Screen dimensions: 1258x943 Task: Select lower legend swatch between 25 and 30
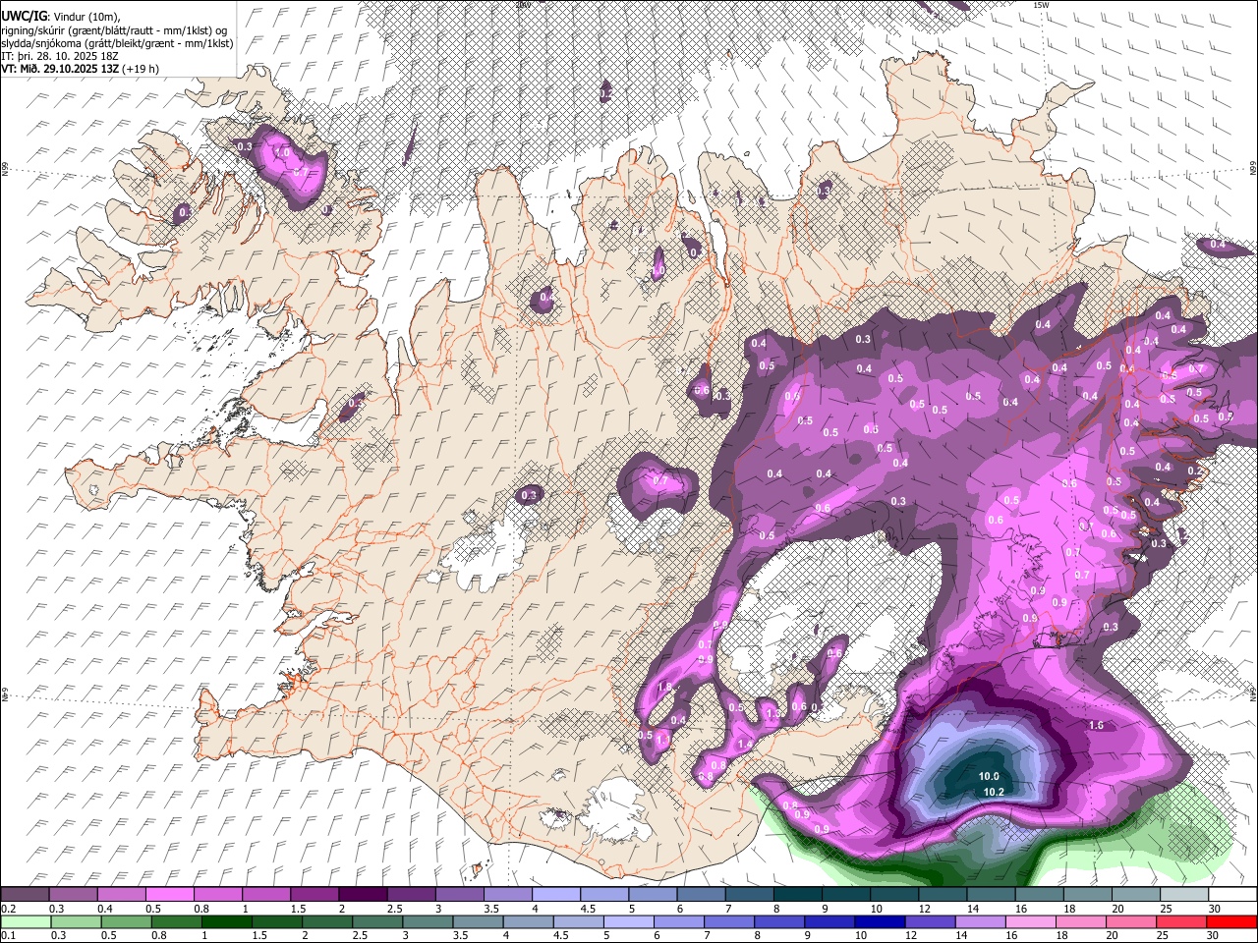click(1180, 921)
